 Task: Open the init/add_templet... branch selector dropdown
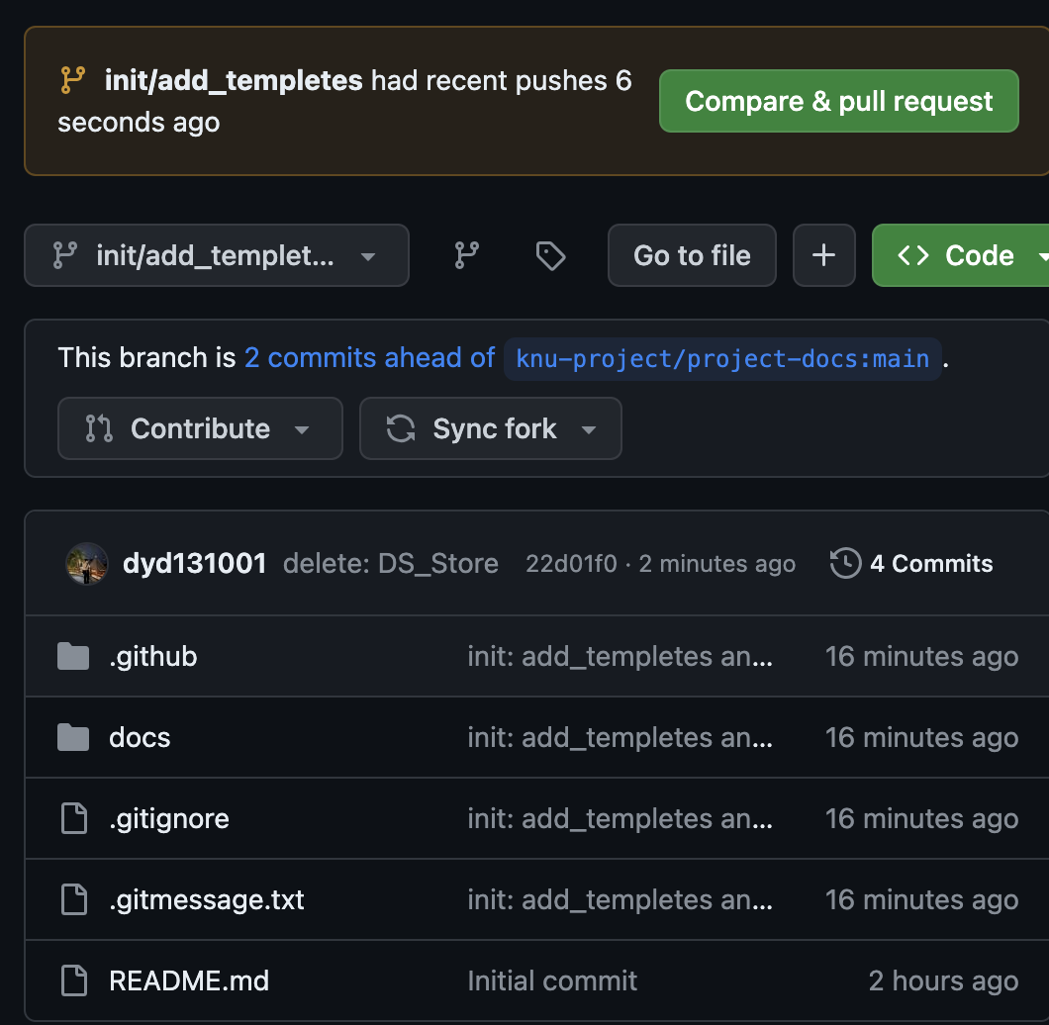216,255
